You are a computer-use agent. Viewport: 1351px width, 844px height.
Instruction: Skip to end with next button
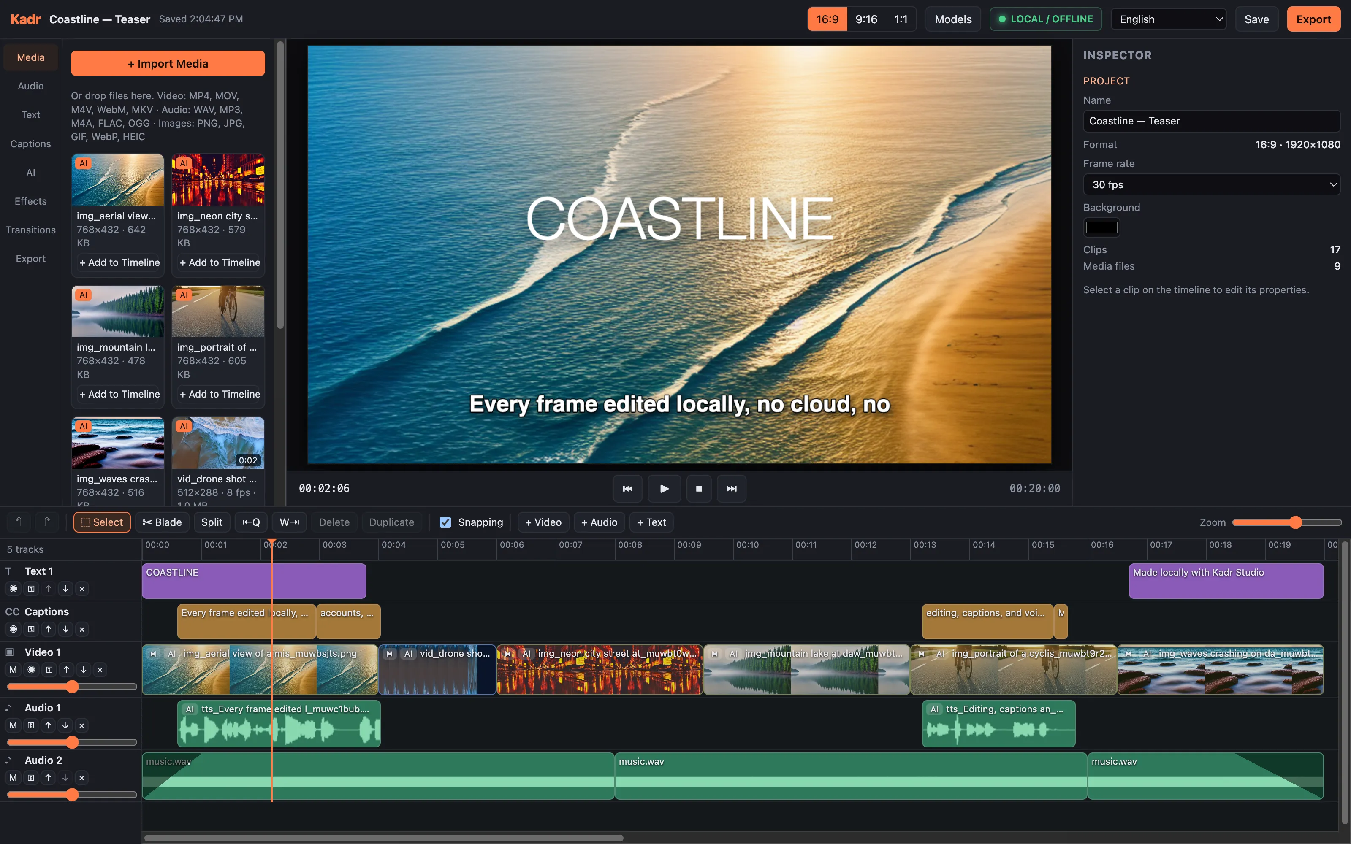(731, 488)
